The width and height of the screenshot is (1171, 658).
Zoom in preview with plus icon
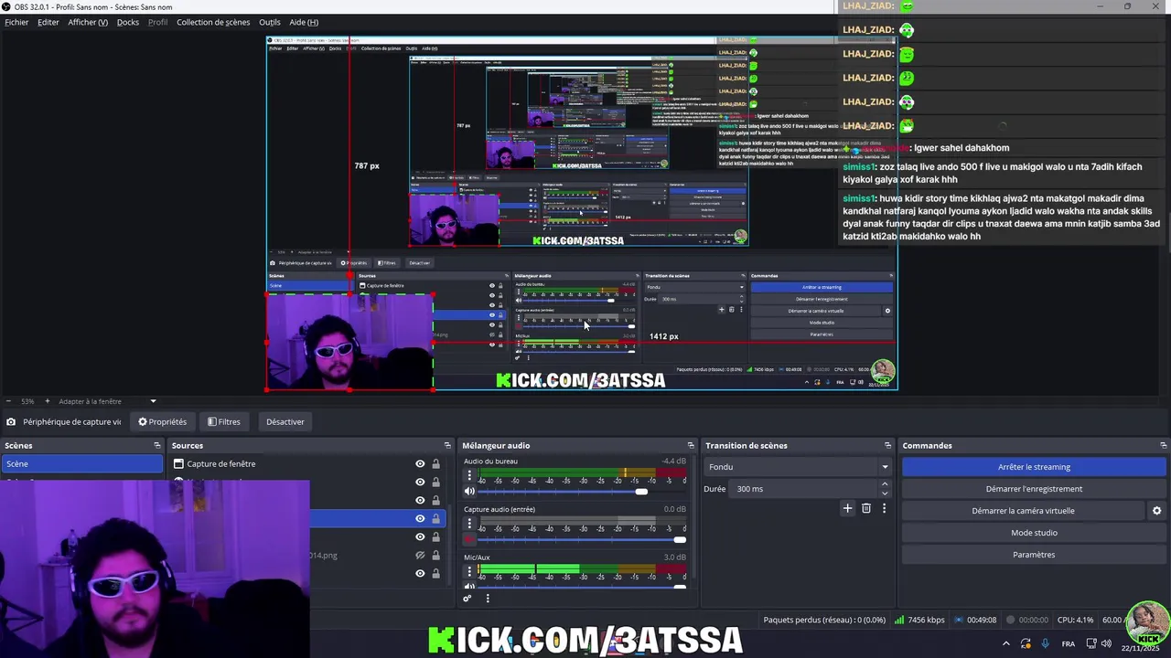coord(48,401)
